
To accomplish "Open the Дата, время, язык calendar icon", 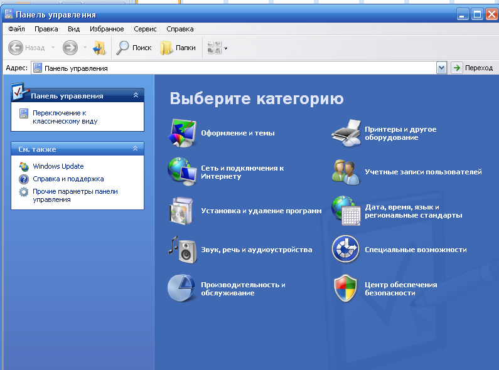I will [x=346, y=211].
